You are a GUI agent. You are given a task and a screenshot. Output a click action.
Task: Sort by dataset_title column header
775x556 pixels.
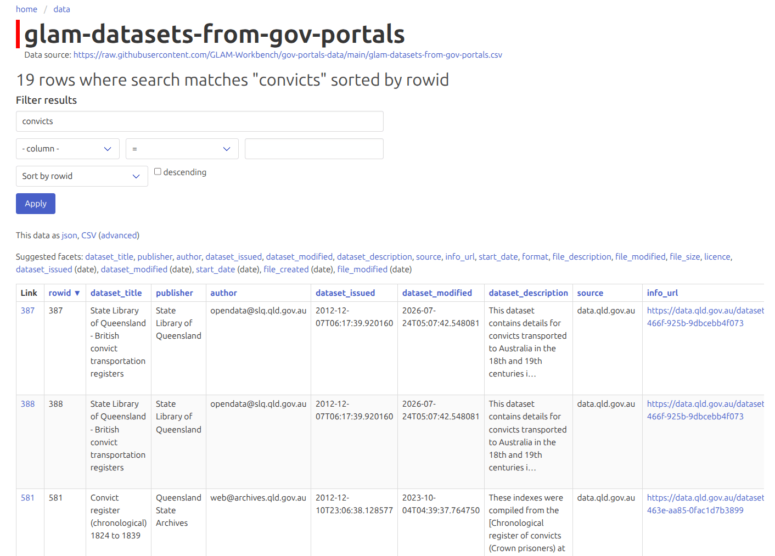tap(116, 293)
